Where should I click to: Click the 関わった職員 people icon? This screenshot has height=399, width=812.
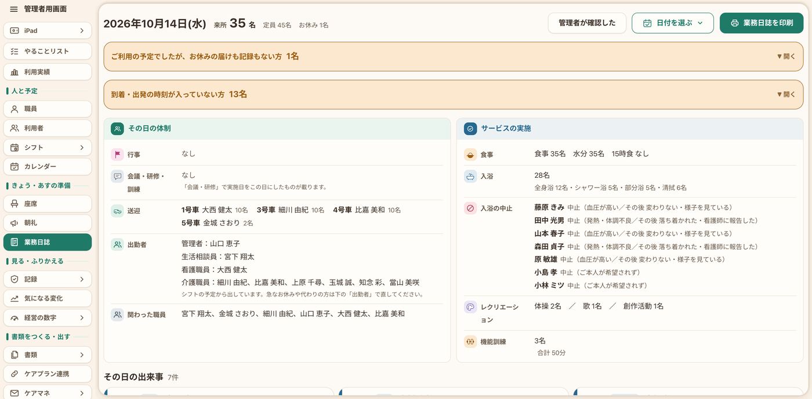[x=117, y=314]
